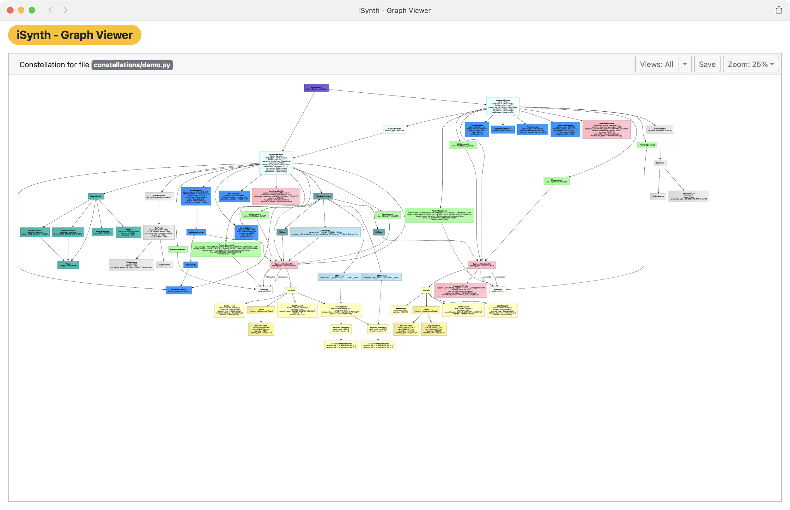The height and width of the screenshot is (510, 790).
Task: Expand the Views dropdown arrow
Action: 685,64
